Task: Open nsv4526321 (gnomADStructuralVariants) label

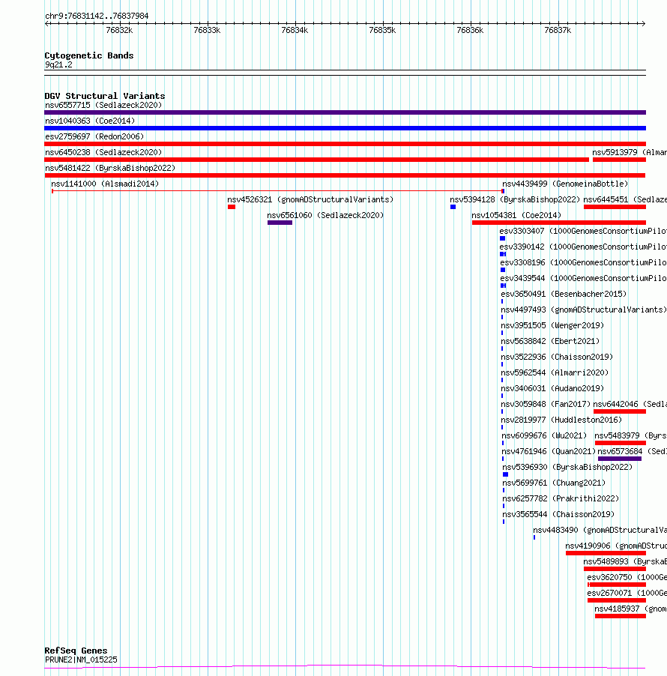Action: click(x=310, y=199)
